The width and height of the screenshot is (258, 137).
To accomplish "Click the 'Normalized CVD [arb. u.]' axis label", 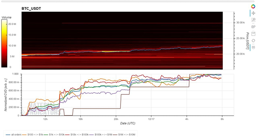I will 6,94.
